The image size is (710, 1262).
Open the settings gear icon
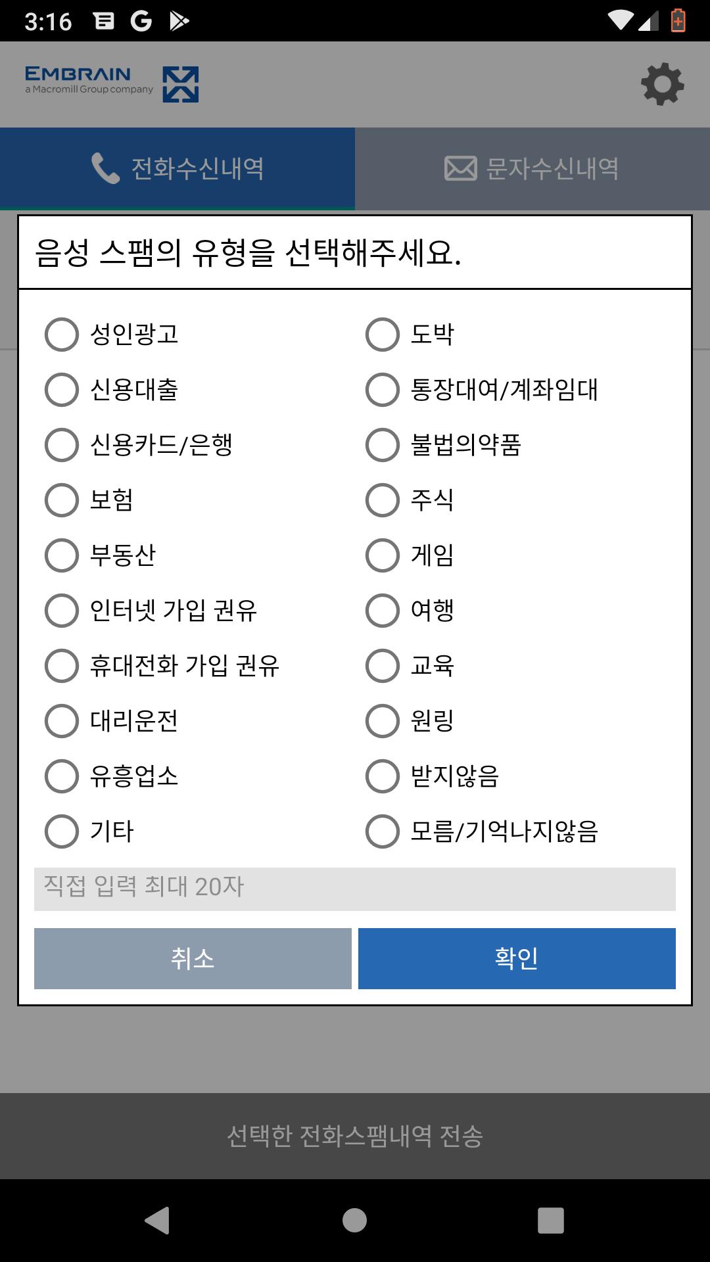click(x=662, y=84)
